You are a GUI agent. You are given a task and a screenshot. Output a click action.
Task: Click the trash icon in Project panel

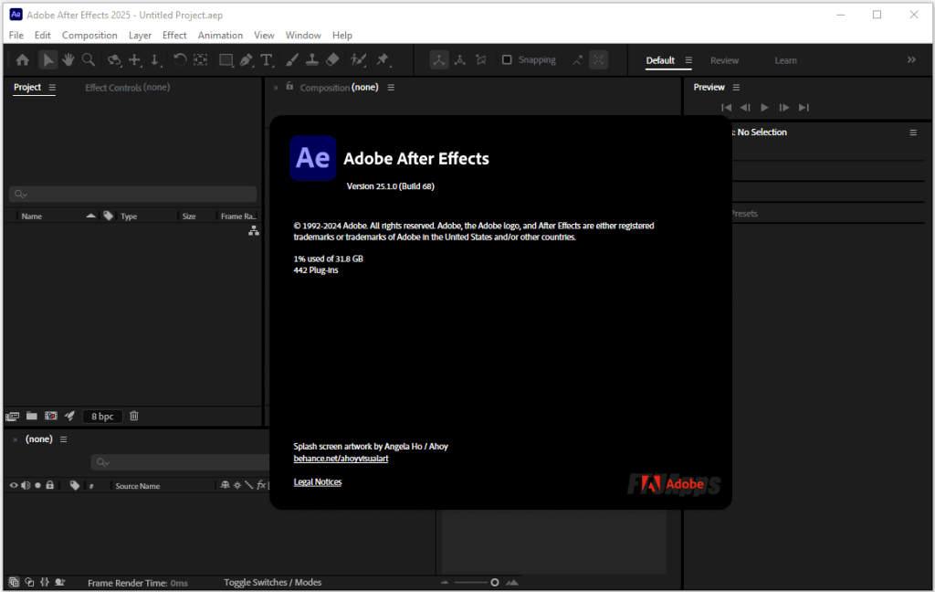point(134,416)
